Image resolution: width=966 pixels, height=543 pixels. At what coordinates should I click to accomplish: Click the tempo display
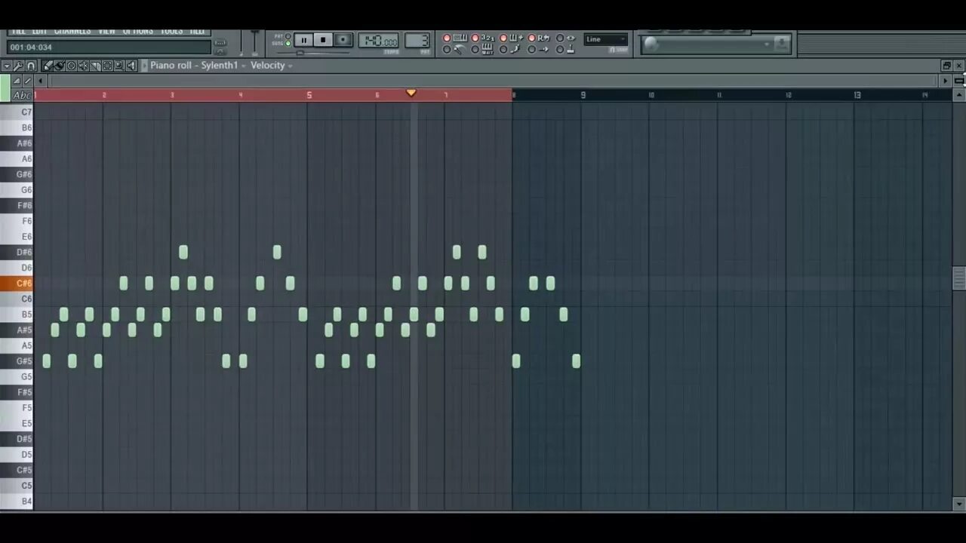[378, 41]
